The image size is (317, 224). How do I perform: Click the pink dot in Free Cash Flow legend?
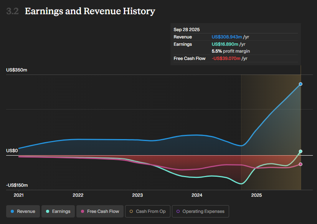point(83,211)
